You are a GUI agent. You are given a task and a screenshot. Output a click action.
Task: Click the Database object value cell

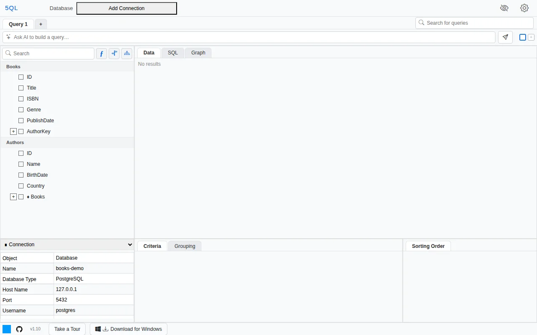94,258
